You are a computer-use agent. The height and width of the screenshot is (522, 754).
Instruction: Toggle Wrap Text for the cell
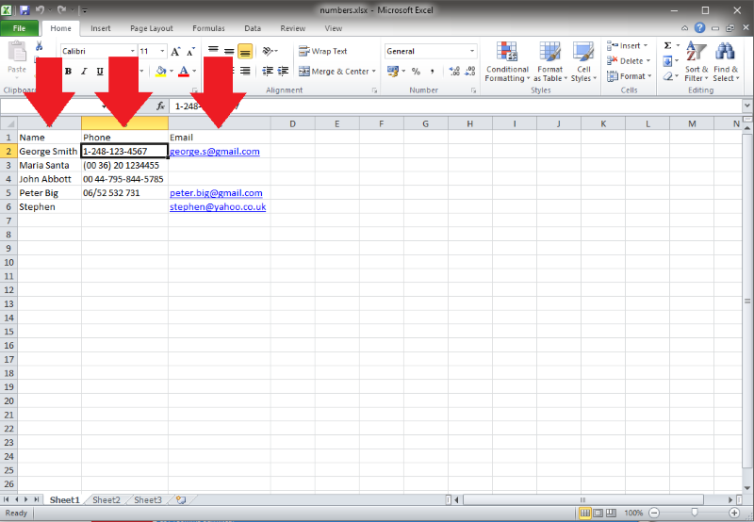[x=323, y=52]
